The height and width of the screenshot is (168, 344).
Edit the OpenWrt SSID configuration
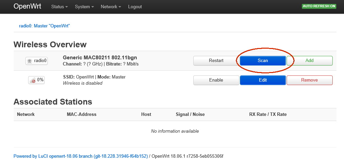263,80
